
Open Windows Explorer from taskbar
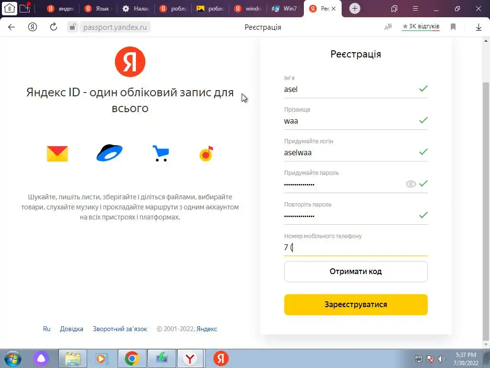73,358
